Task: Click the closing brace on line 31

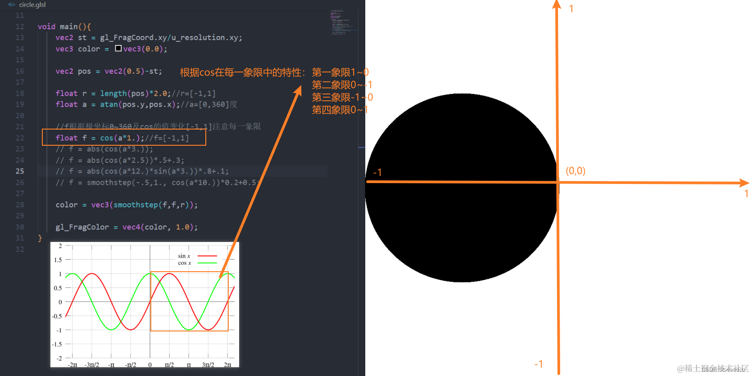Action: point(40,238)
